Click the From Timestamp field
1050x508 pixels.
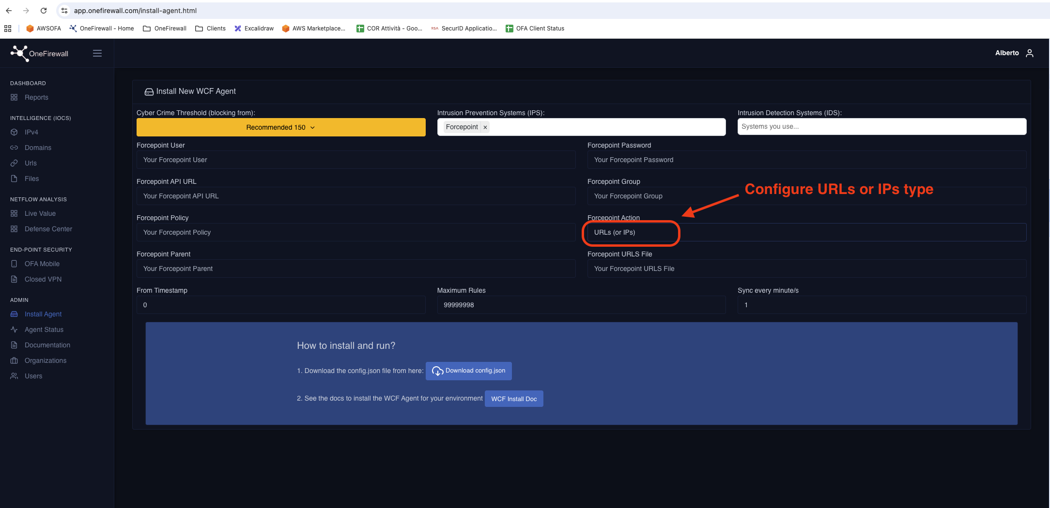click(281, 305)
